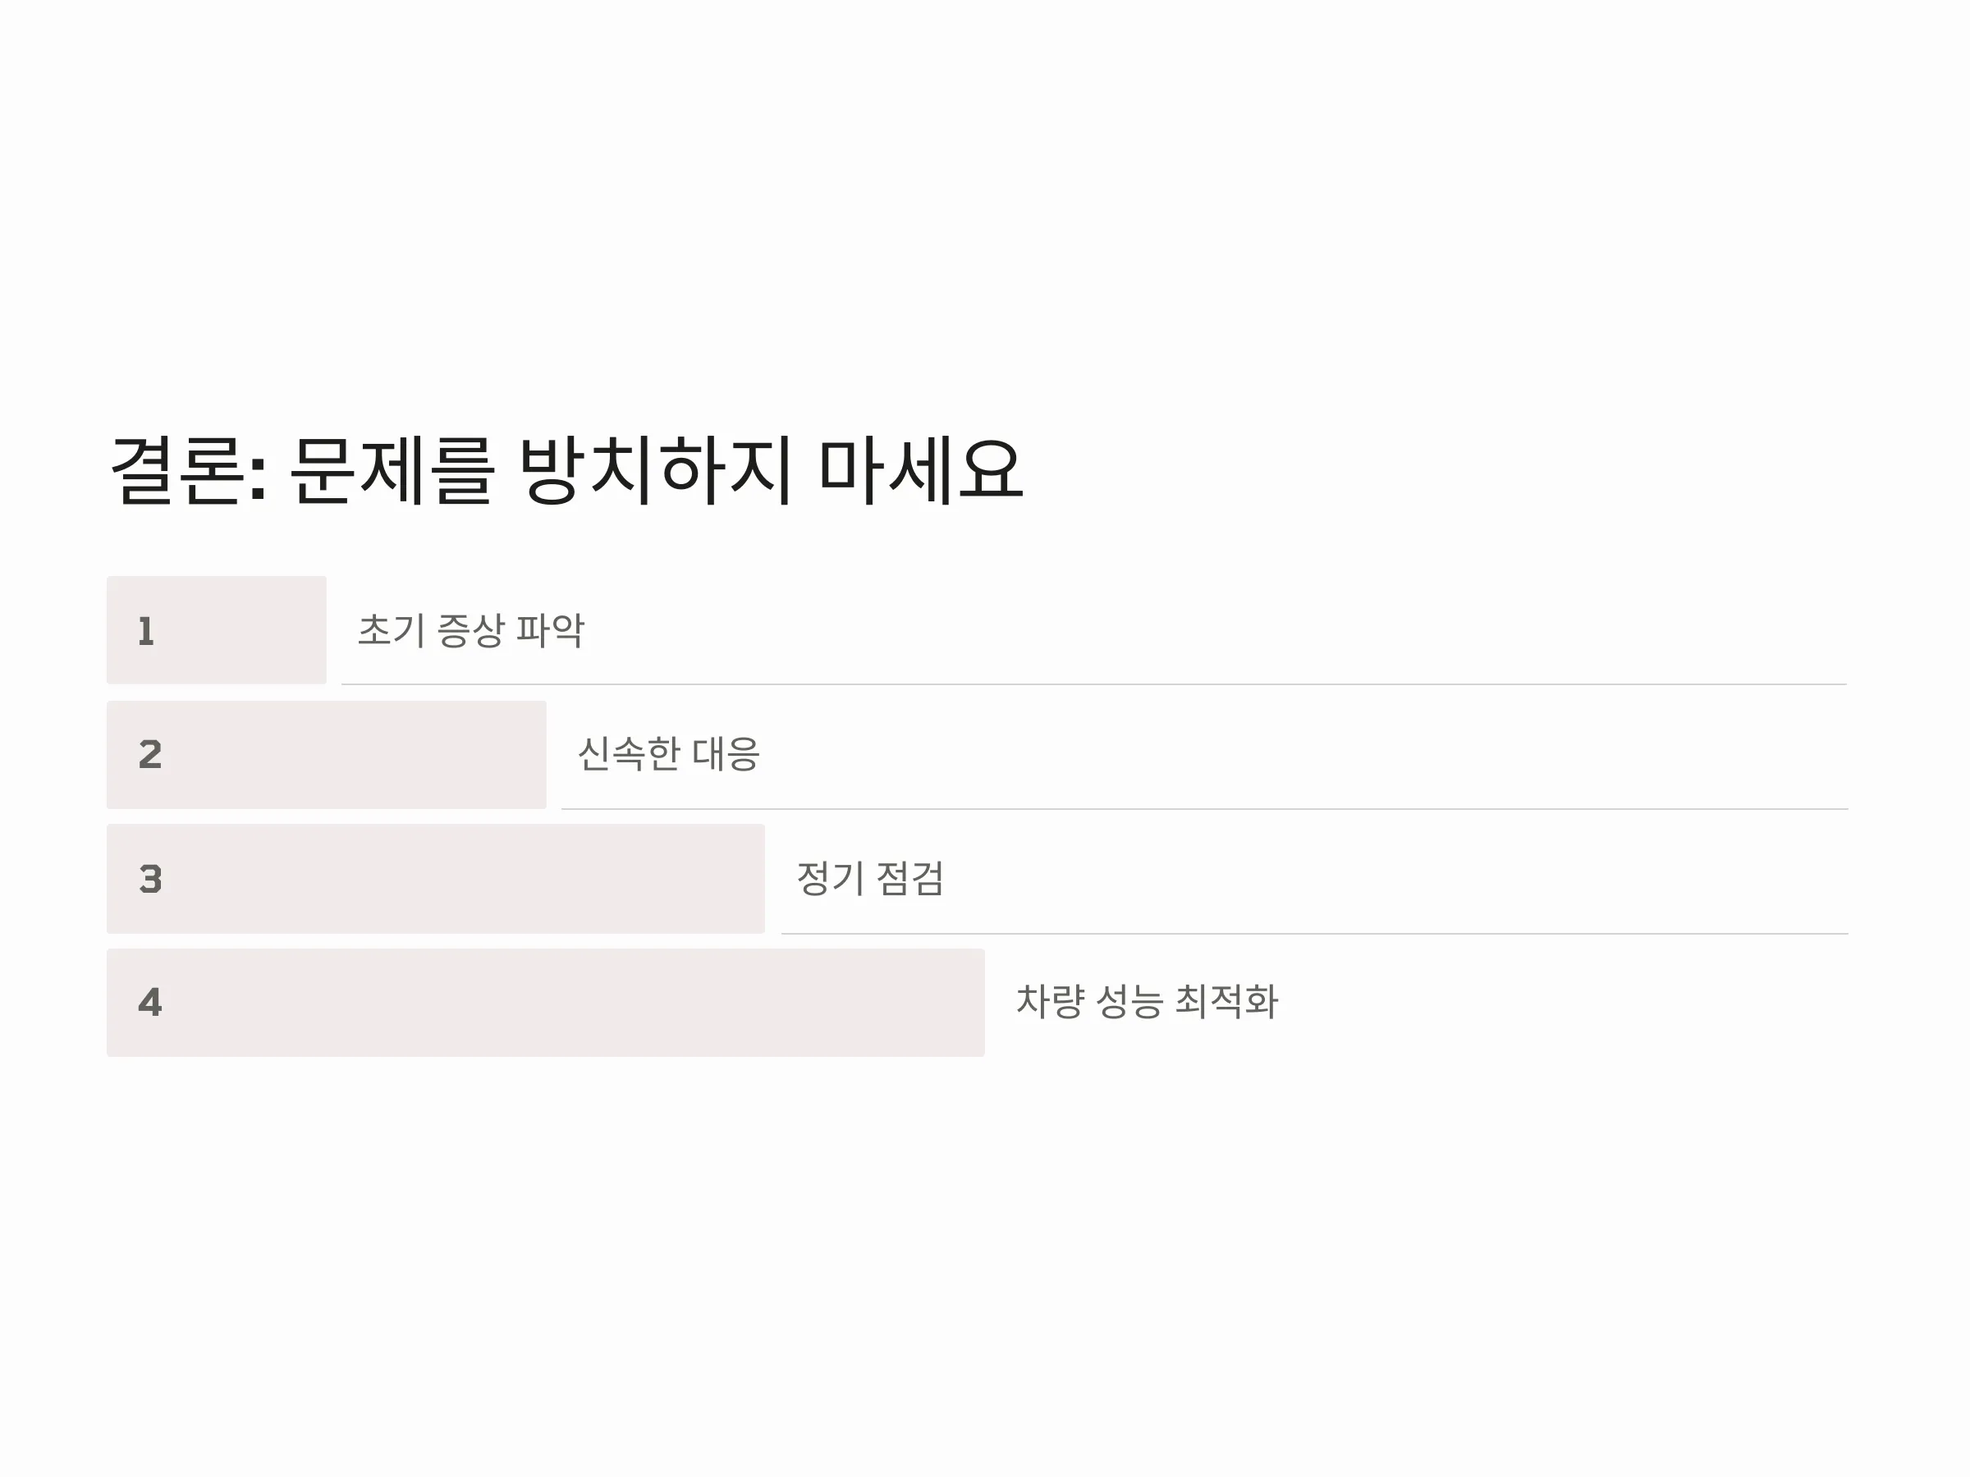Click the 정기 점검 label

click(870, 879)
